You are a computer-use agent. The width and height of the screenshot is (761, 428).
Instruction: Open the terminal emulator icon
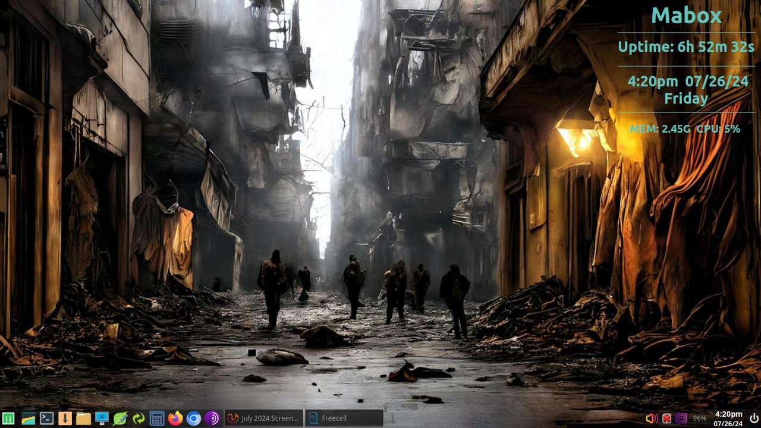coord(46,418)
